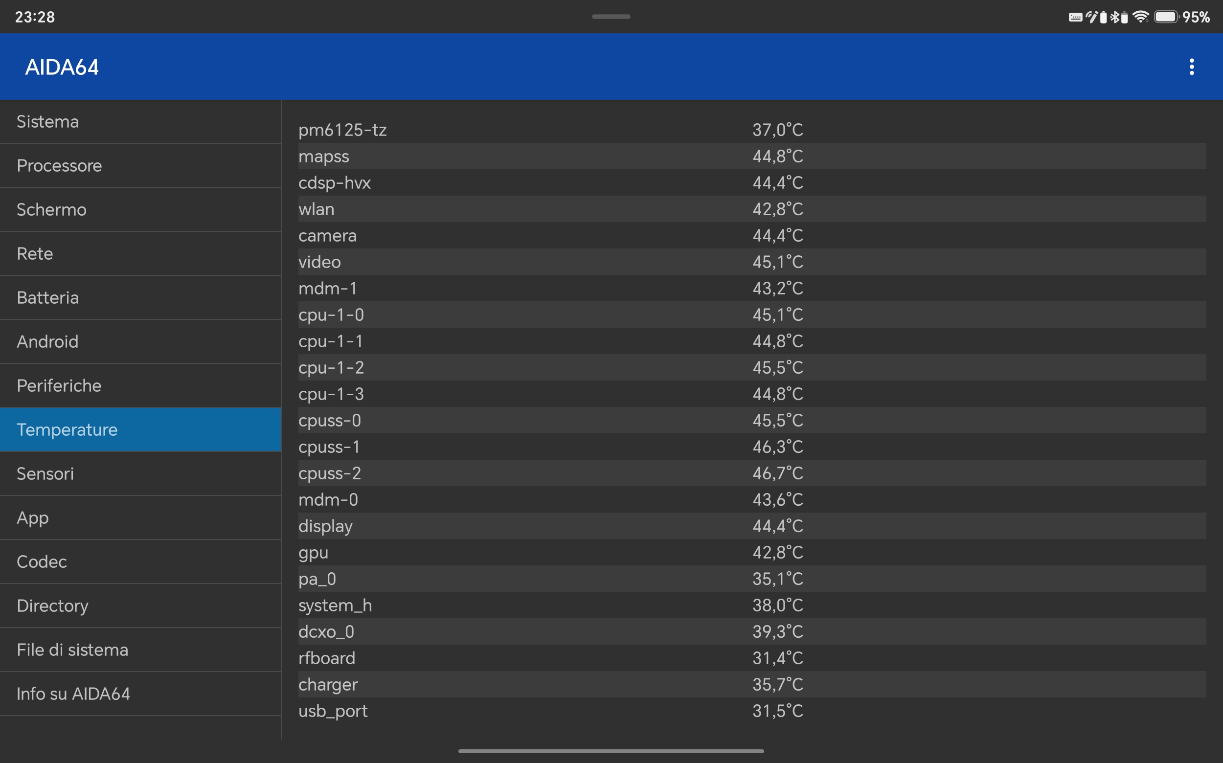Tap the rfboard sensor row
Image resolution: width=1223 pixels, height=763 pixels.
click(752, 658)
